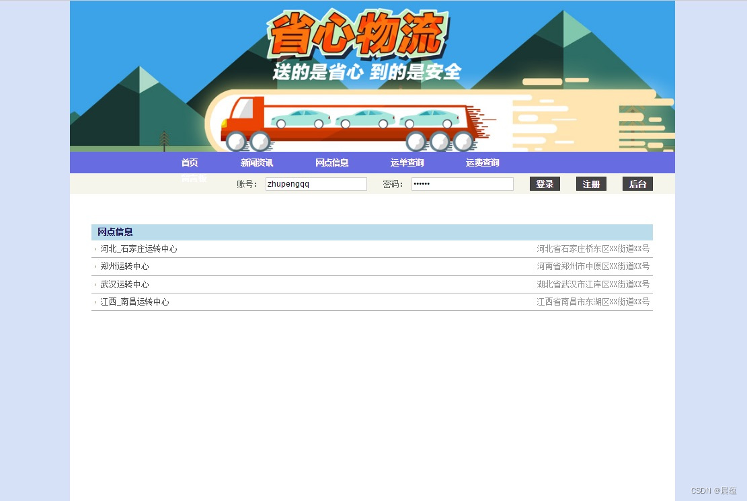Image resolution: width=747 pixels, height=501 pixels.
Task: Click the 省心物流 banner logo
Action: [358, 34]
